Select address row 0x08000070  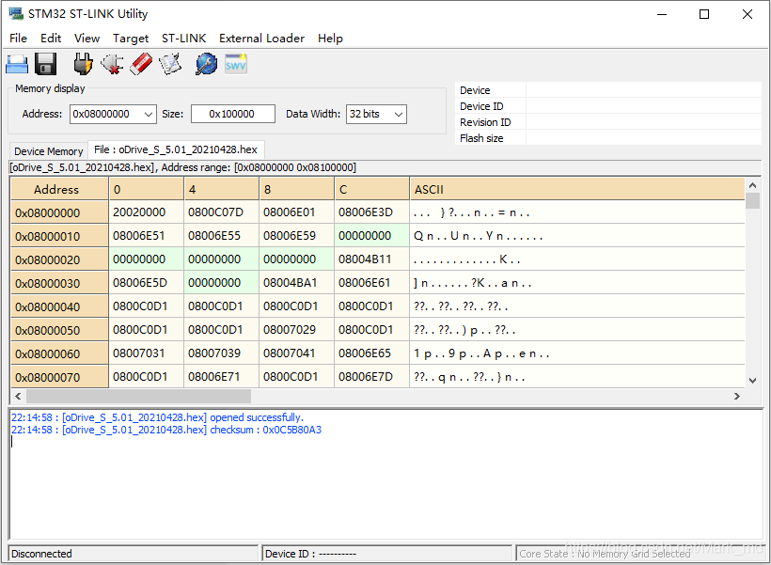(x=59, y=377)
